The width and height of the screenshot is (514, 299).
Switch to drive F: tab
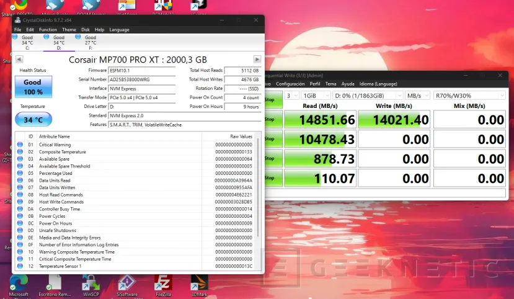click(91, 43)
